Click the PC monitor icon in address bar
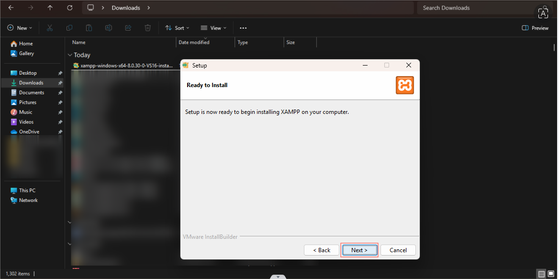Screen dimensions: 559x279 coord(90,8)
